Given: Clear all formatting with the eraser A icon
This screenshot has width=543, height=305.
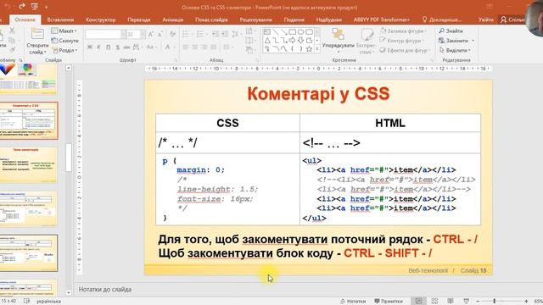Looking at the screenshot, I should (172, 34).
